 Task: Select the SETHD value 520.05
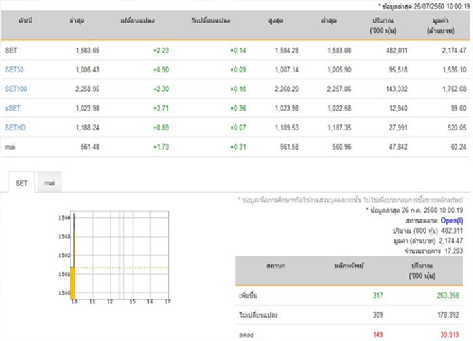click(457, 128)
